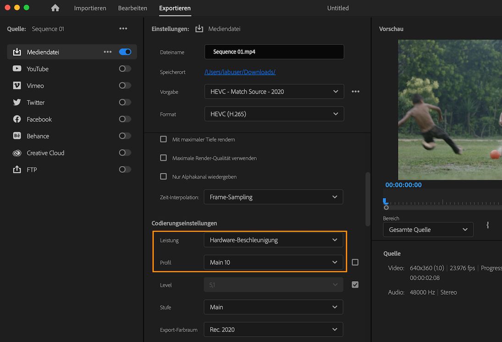Check 'Maximale Render-Qualität verwenden'
Image resolution: width=502 pixels, height=342 pixels.
click(163, 158)
